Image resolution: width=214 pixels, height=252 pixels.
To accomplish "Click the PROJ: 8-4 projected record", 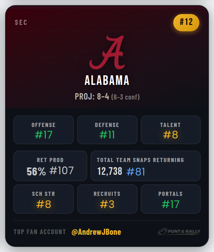I will (x=92, y=96).
